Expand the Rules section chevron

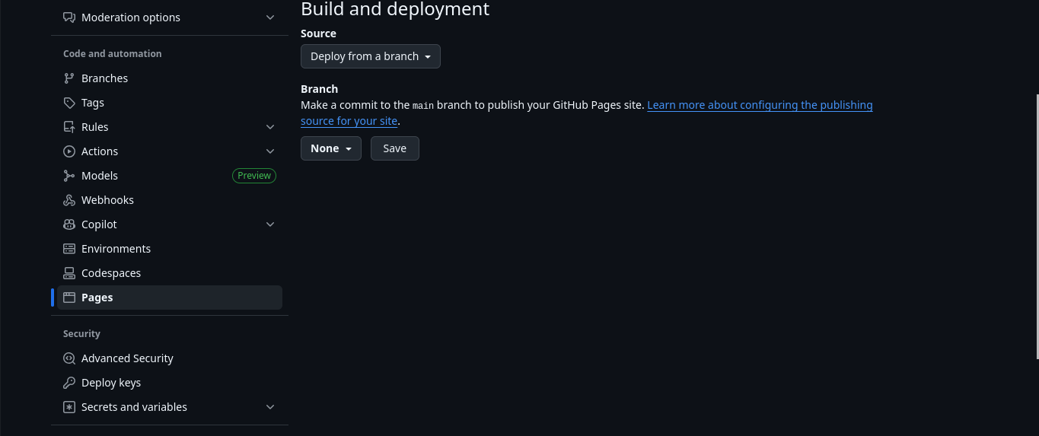(x=270, y=127)
